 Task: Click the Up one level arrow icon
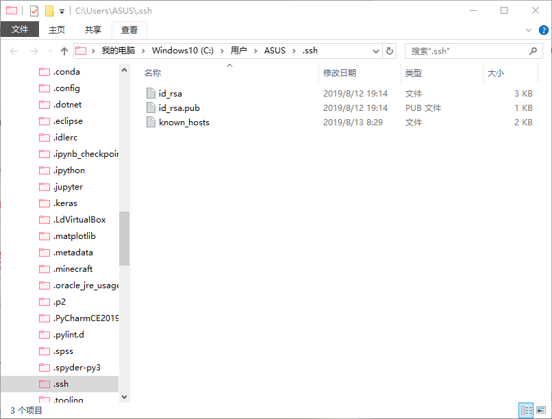[64, 51]
